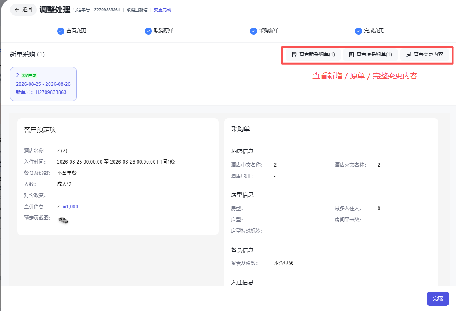Click the ¥1,000 price link
This screenshot has width=456, height=311.
(71, 207)
